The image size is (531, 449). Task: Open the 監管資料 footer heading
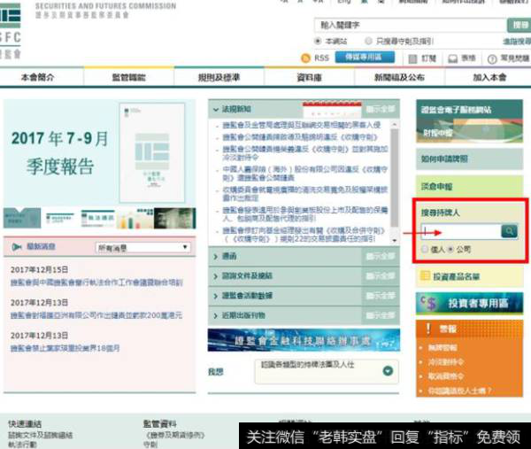coord(160,424)
